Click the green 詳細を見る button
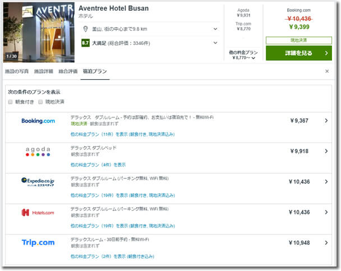Screen dimensions: 341x271 tap(299, 53)
